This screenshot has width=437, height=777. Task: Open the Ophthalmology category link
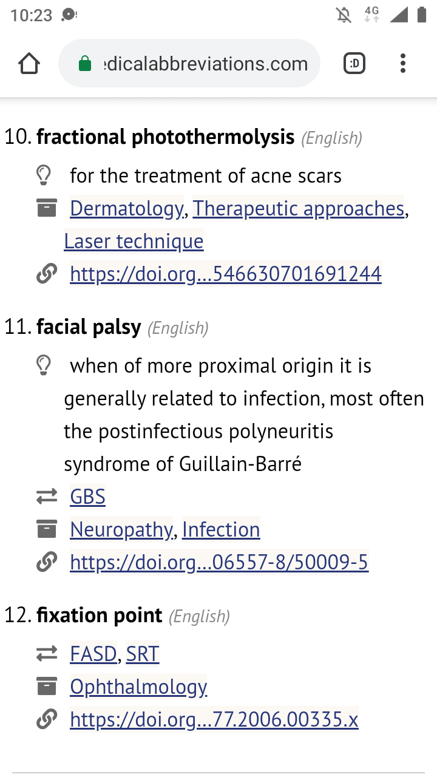click(138, 687)
